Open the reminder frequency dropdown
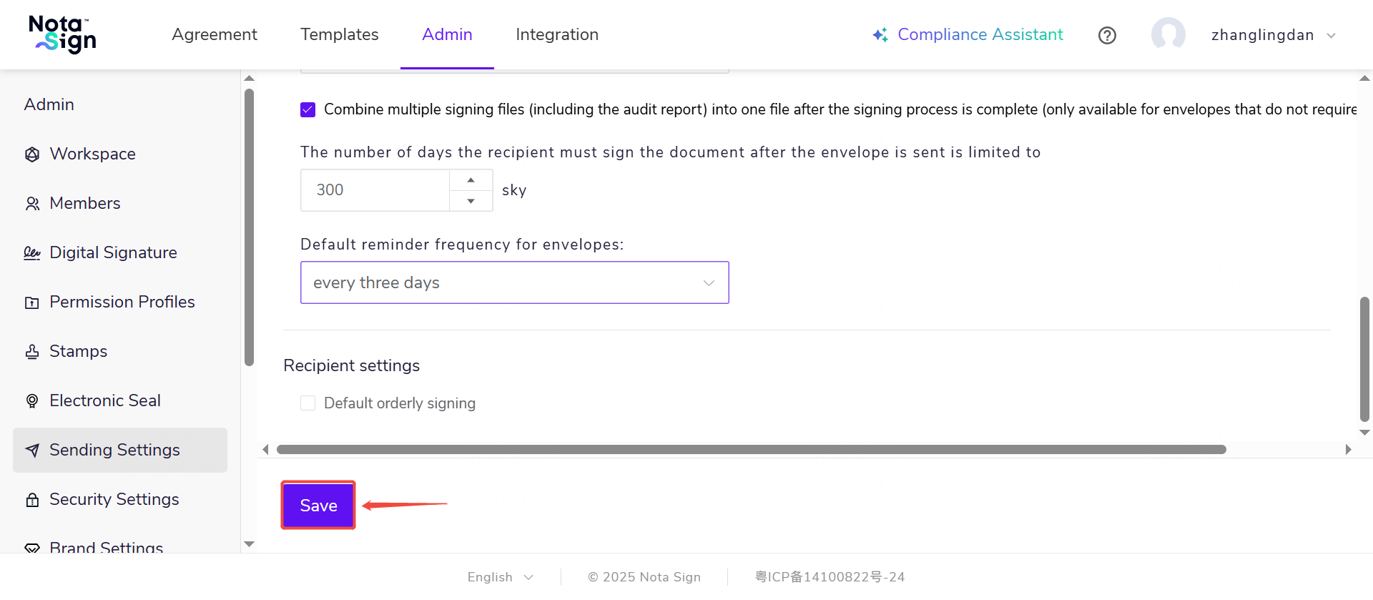This screenshot has height=600, width=1373. point(514,282)
